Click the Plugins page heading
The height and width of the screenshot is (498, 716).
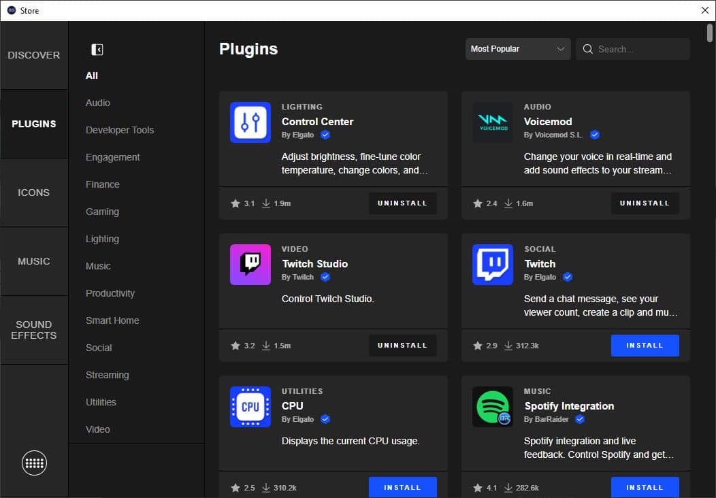[x=248, y=49]
